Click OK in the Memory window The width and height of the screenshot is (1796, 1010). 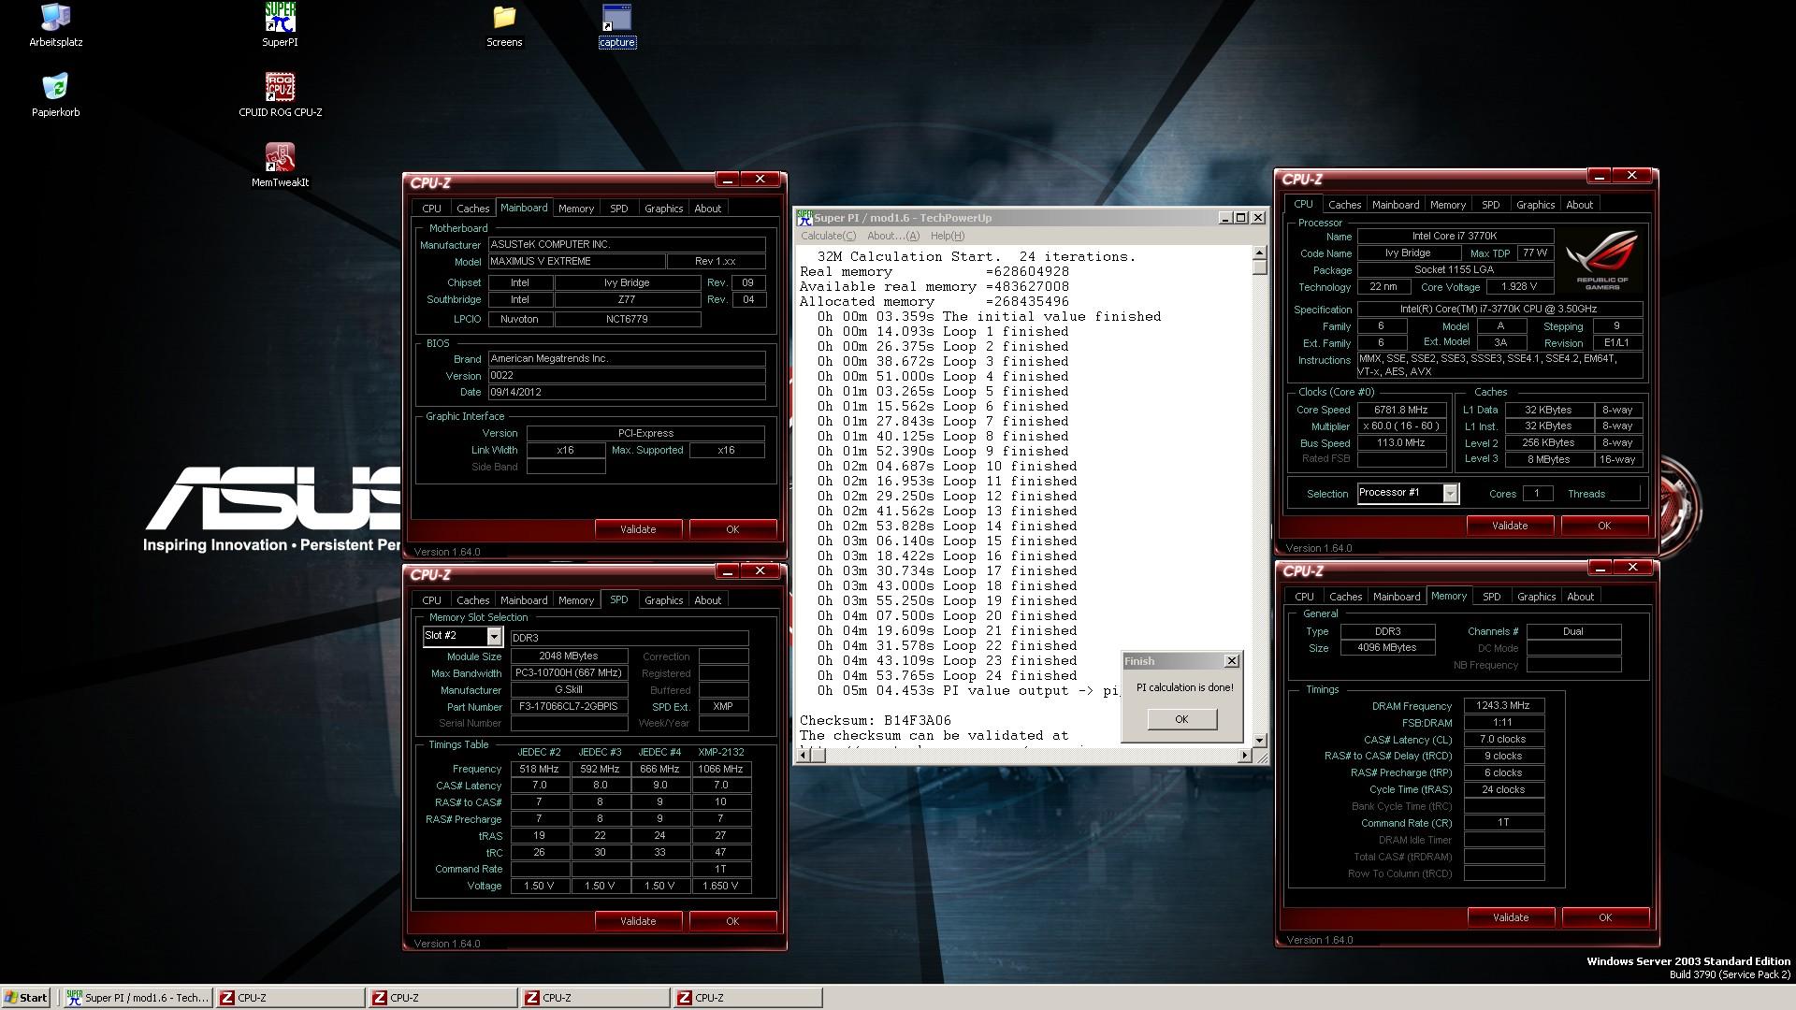(1605, 917)
